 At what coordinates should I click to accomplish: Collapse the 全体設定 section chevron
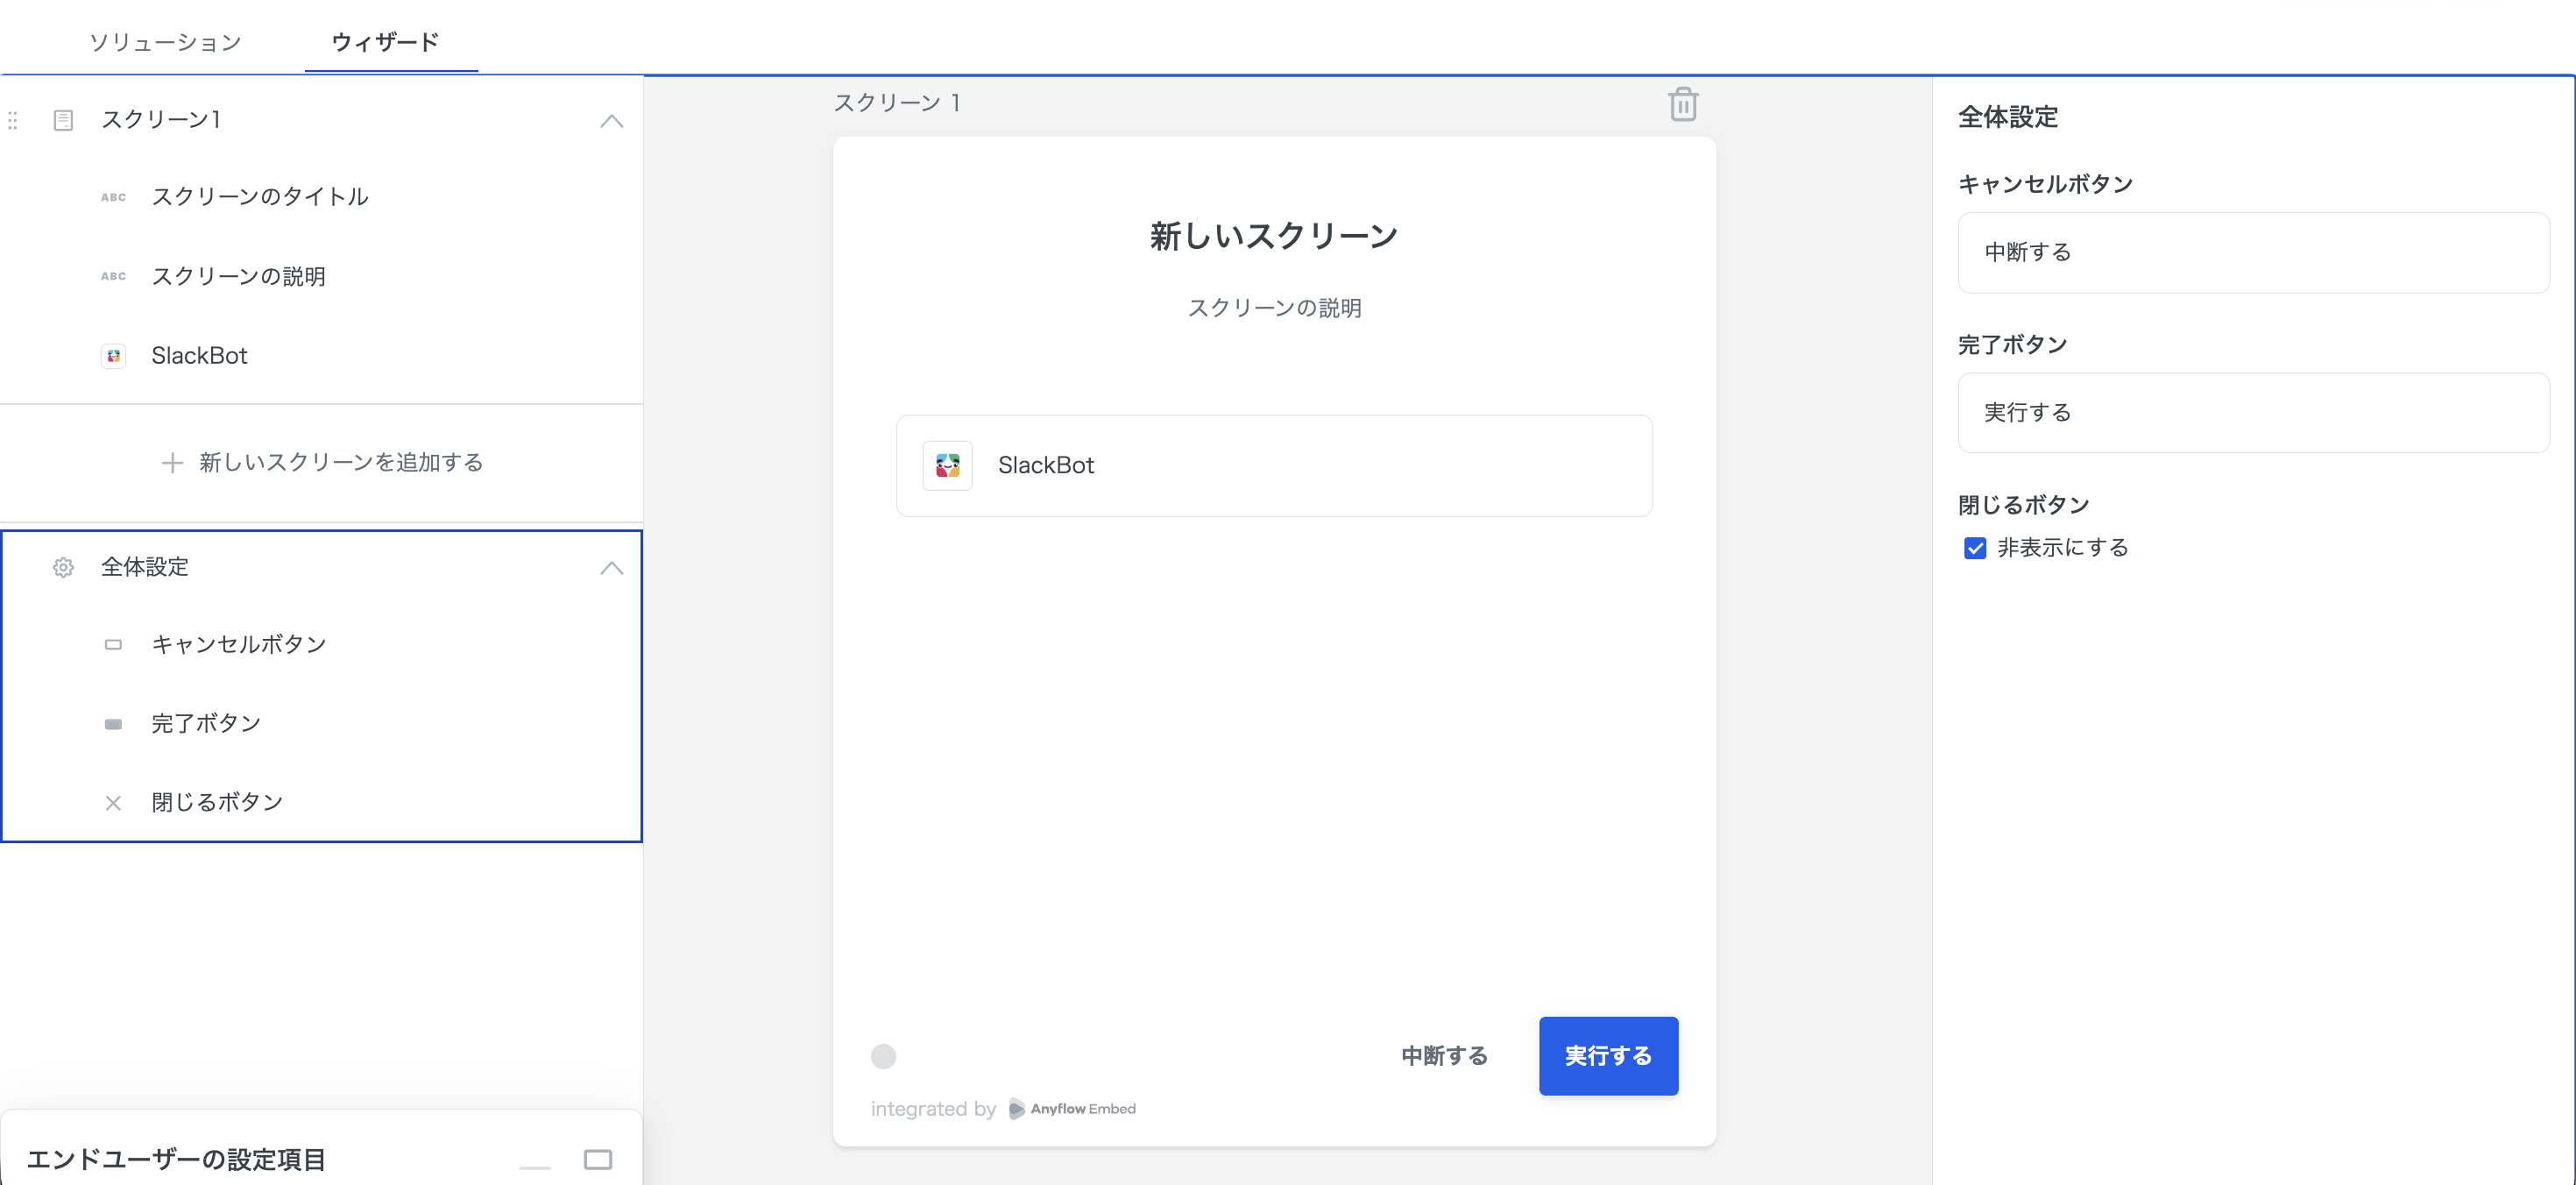(x=611, y=568)
